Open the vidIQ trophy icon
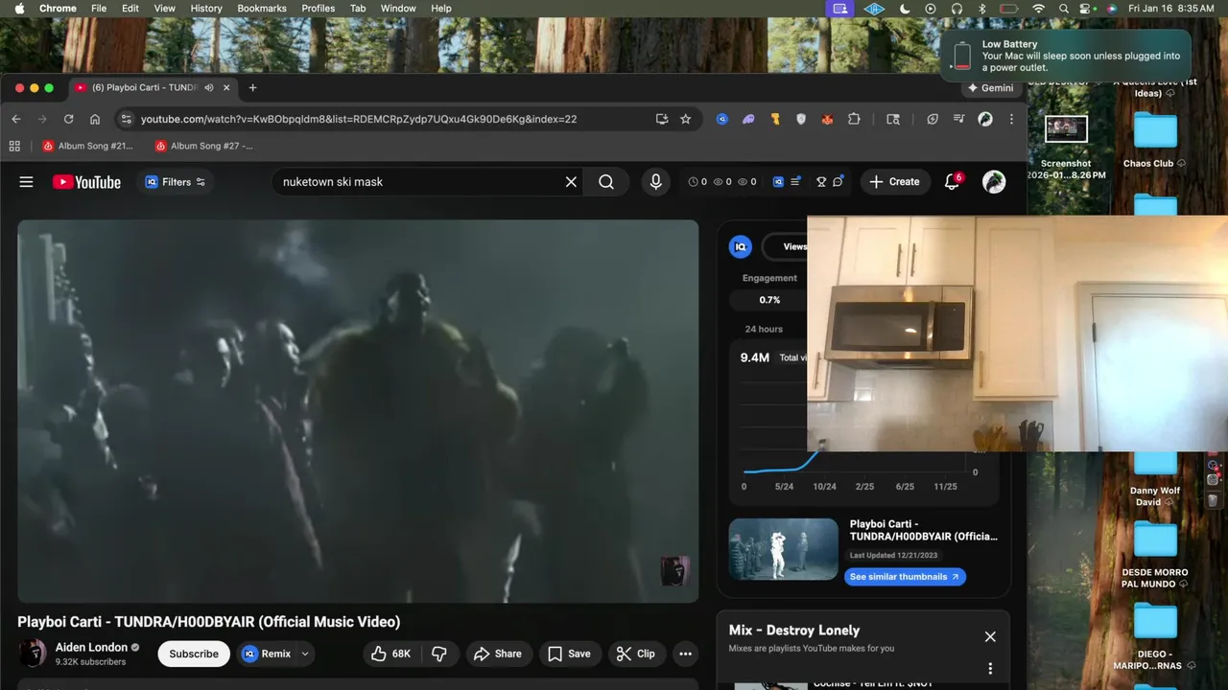Viewport: 1228px width, 690px height. (821, 182)
